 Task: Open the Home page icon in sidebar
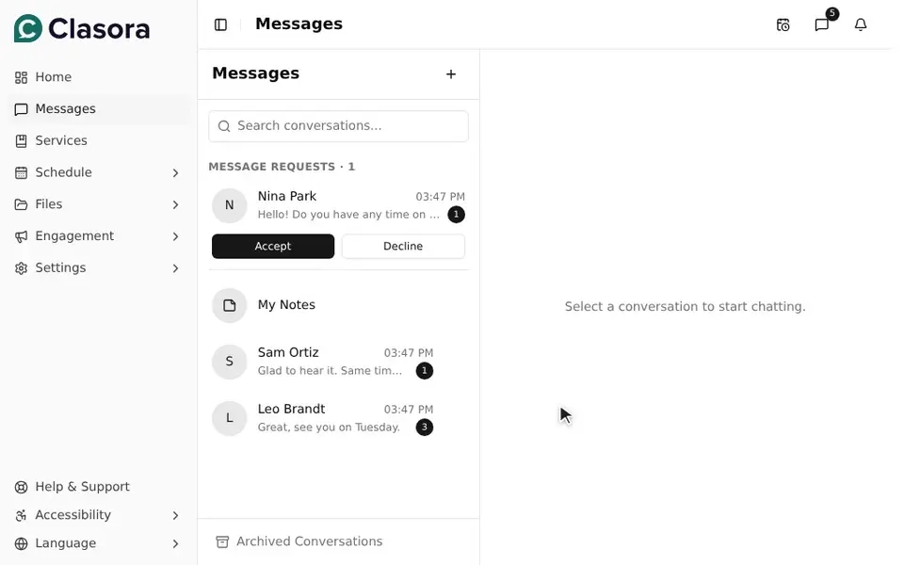pyautogui.click(x=22, y=77)
